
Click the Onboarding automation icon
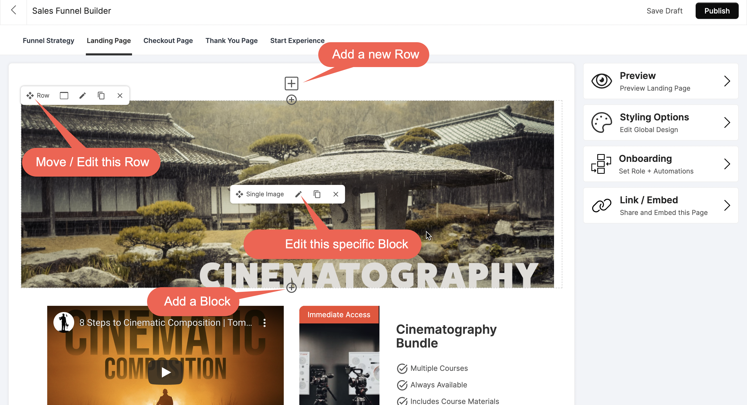point(601,164)
